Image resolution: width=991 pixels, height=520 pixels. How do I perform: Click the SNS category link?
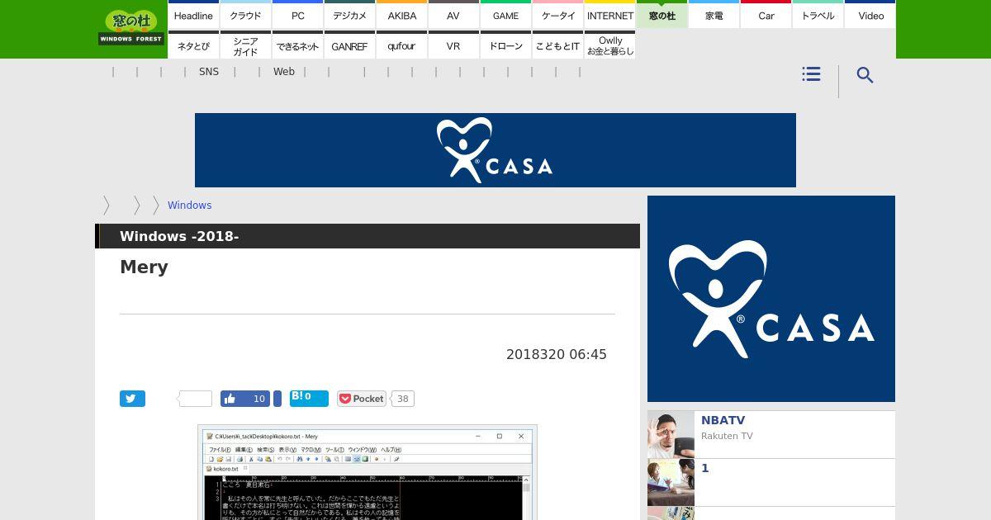tap(209, 72)
